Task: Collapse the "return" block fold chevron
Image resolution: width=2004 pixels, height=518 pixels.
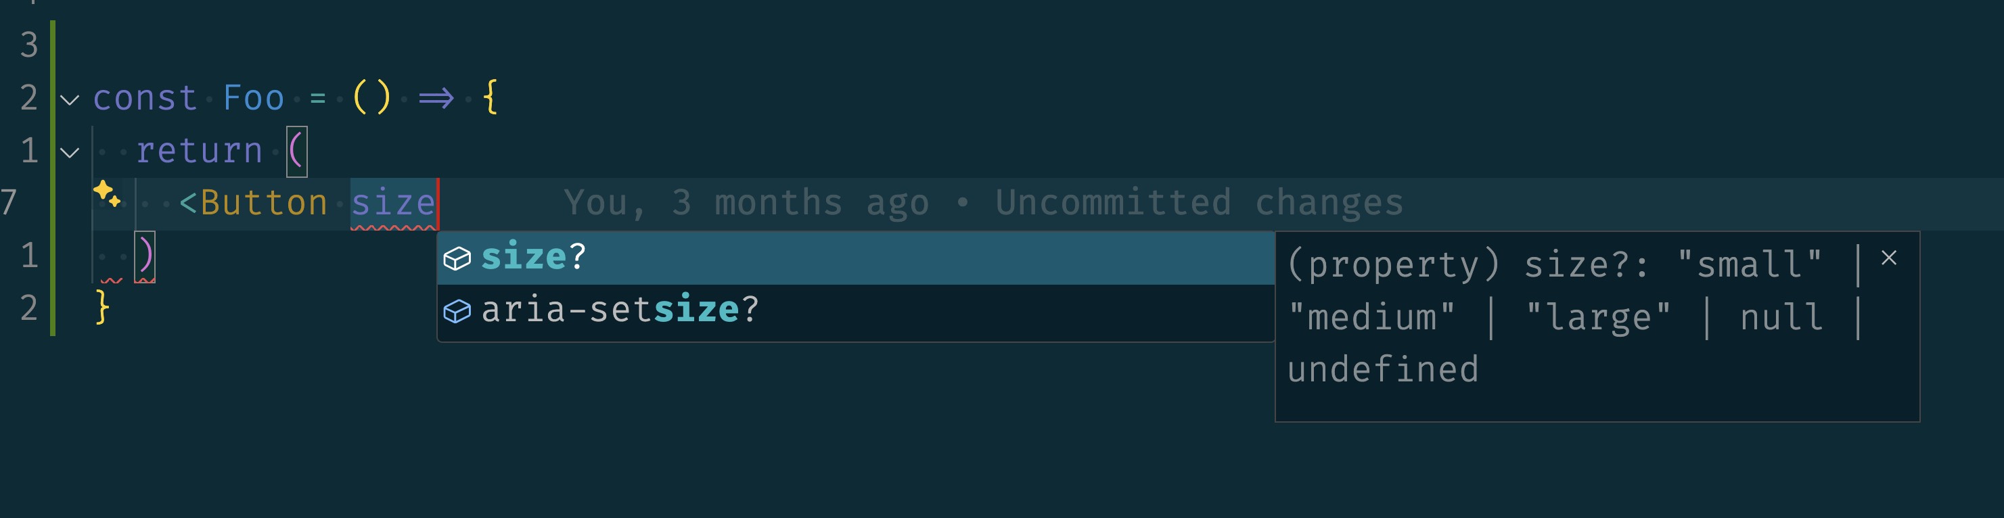Action: click(70, 152)
